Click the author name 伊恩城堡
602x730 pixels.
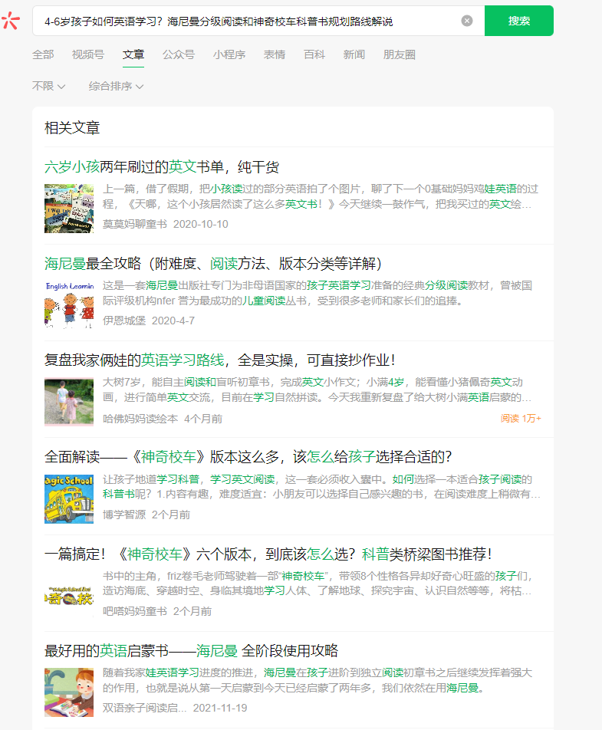[123, 321]
